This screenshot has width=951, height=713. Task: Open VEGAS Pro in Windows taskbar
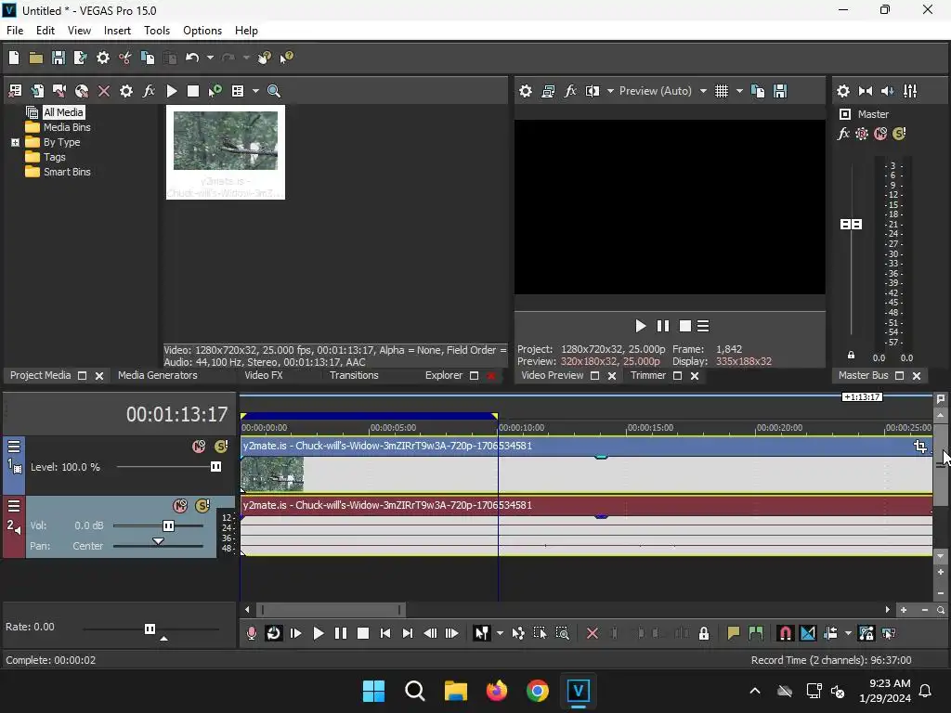(x=578, y=691)
